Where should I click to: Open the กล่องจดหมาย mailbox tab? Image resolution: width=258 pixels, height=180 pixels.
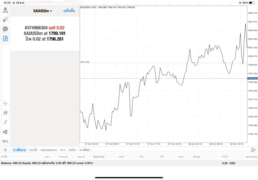[x=48, y=150]
